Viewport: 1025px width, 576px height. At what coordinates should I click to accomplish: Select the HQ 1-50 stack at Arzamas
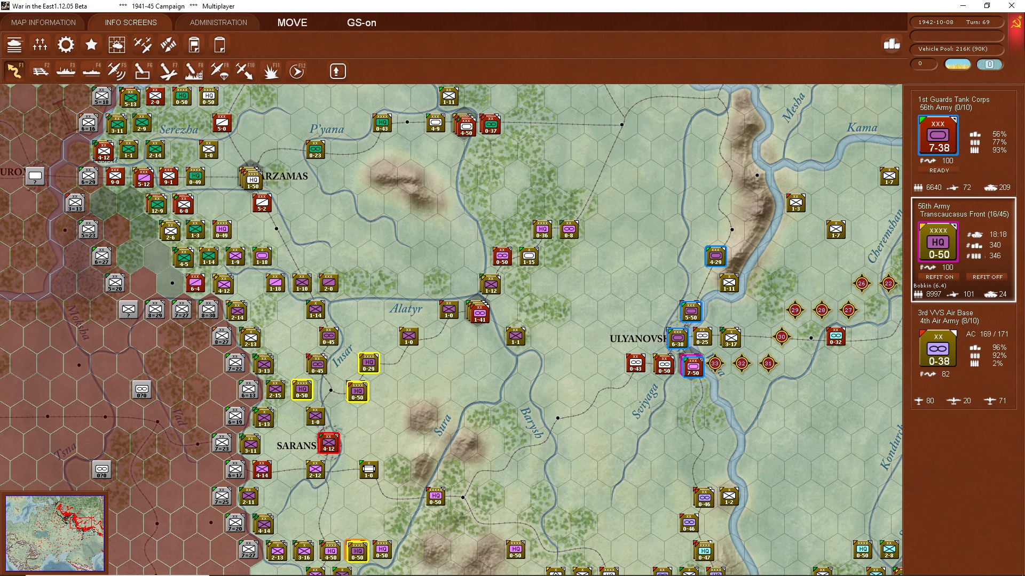tap(251, 179)
